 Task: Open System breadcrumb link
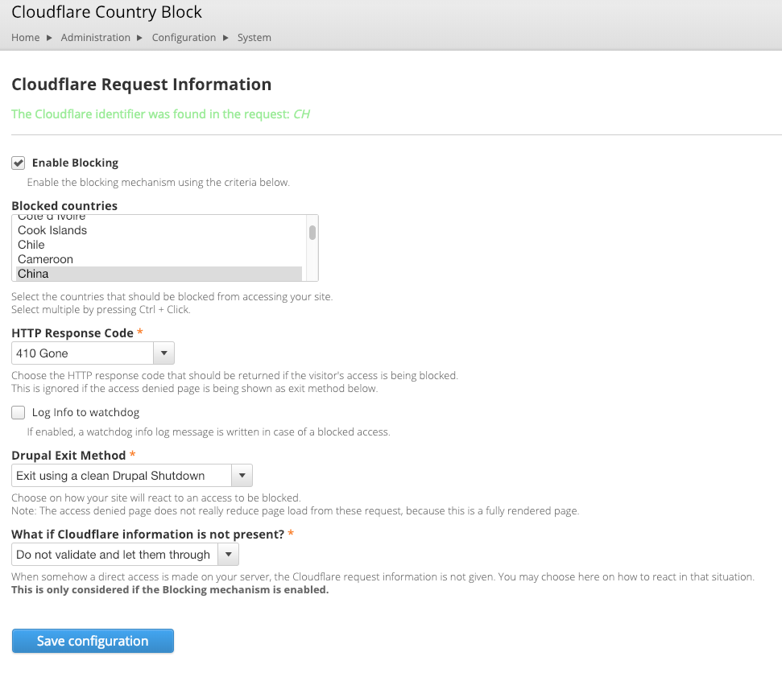254,38
